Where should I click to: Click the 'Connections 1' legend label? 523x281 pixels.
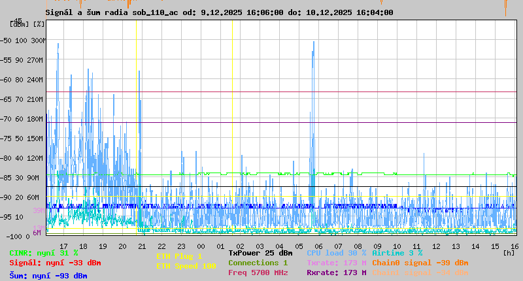coord(258,263)
